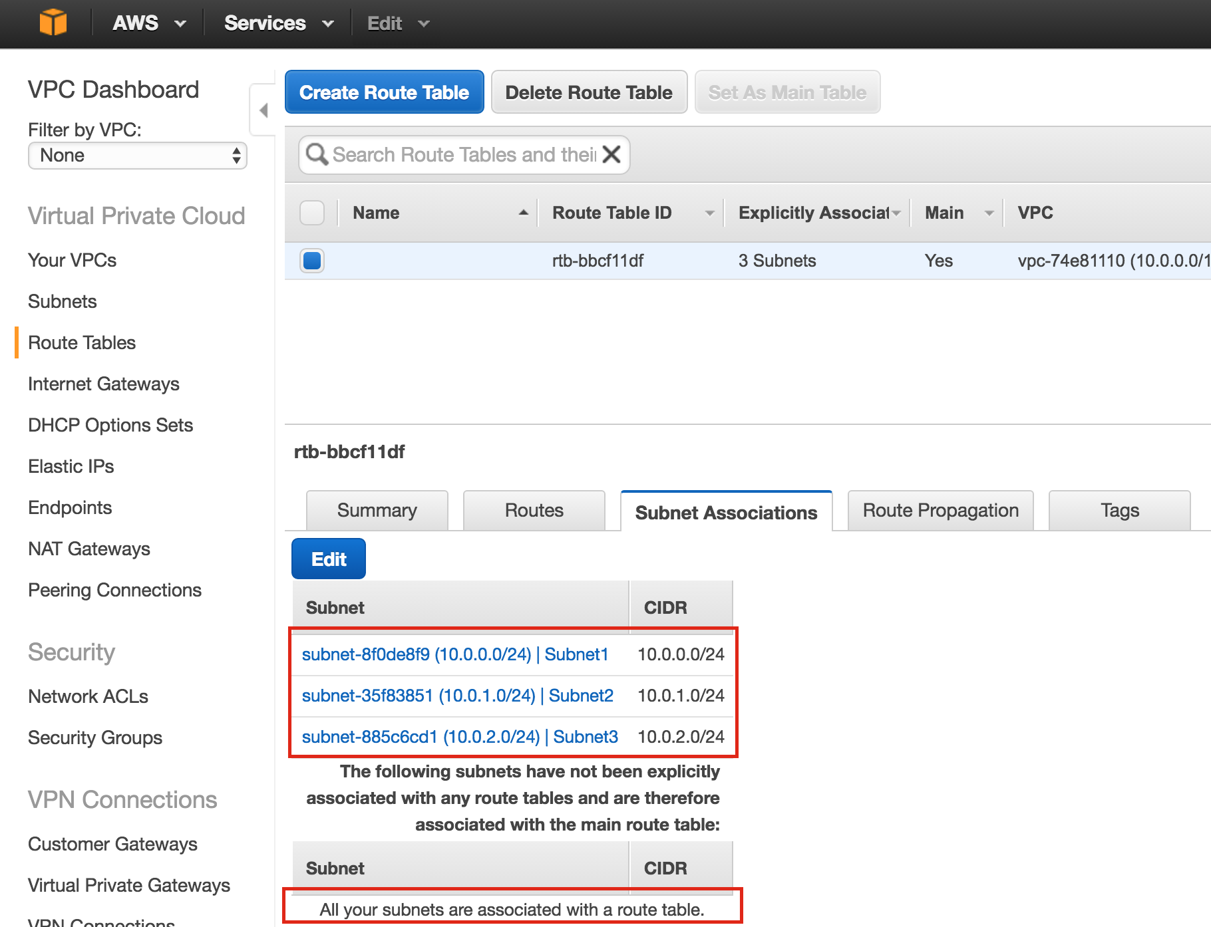
Task: Open the subnet-885c6cd1 Subnet3 link
Action: (460, 737)
